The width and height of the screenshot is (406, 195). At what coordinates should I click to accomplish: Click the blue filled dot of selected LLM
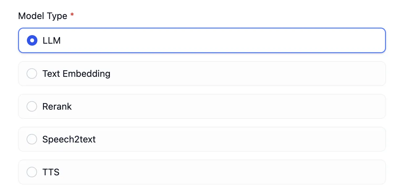pos(32,41)
